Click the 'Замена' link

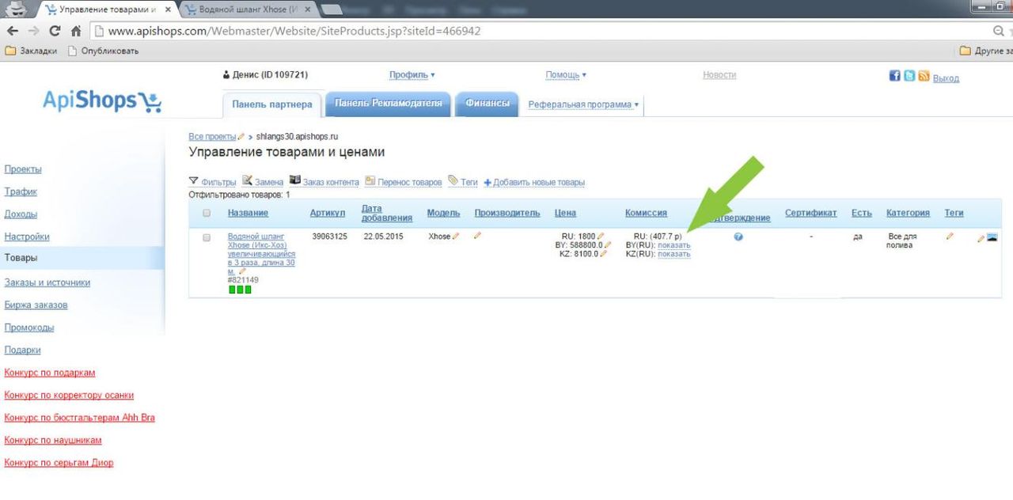point(268,182)
